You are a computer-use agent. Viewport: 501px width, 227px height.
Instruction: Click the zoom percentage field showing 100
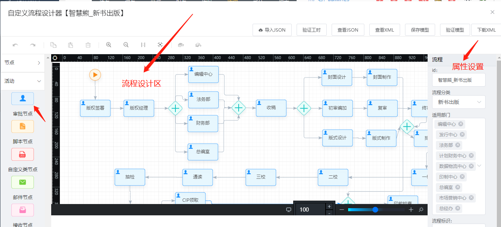click(310, 210)
